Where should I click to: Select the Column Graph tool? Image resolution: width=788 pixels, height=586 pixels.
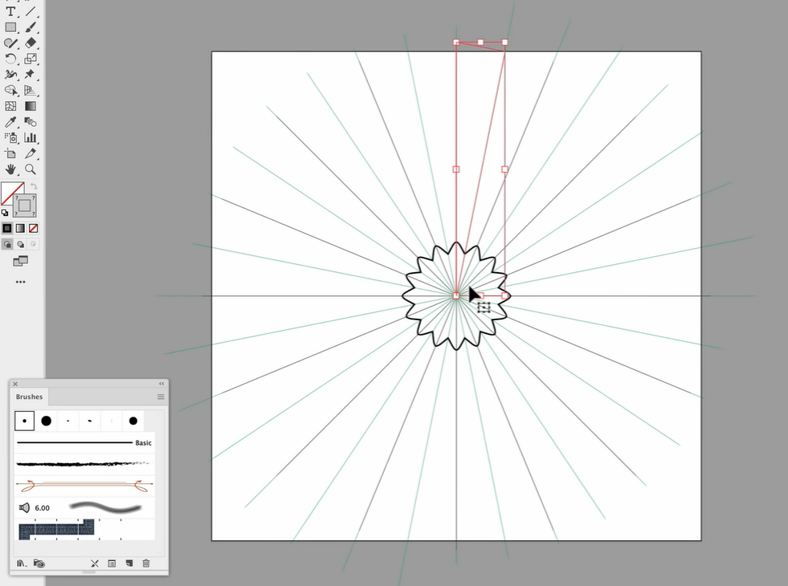click(30, 138)
